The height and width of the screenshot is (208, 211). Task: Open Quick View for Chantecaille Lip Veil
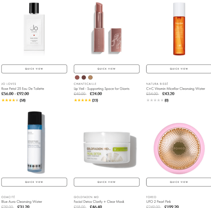[x=106, y=69]
